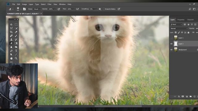Open the Filter menu
Screen dimensions: 198x111
click(x=49, y=4)
